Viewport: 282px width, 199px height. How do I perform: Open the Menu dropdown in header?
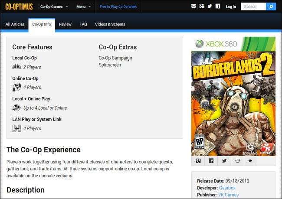[x=83, y=7]
